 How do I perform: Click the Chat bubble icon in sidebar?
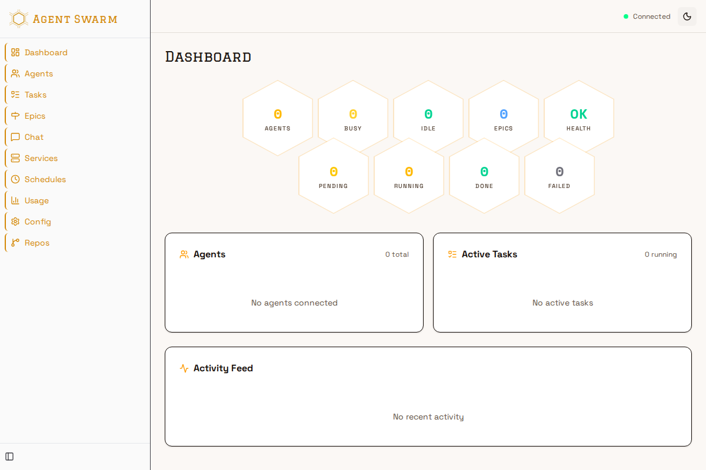(x=15, y=137)
